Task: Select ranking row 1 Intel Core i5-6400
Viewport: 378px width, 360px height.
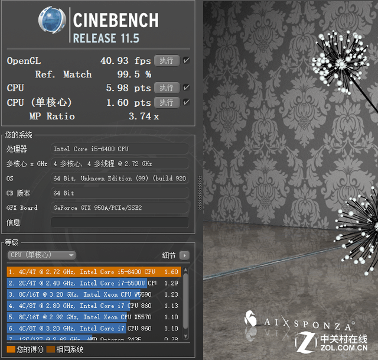Action: pyautogui.click(x=94, y=272)
